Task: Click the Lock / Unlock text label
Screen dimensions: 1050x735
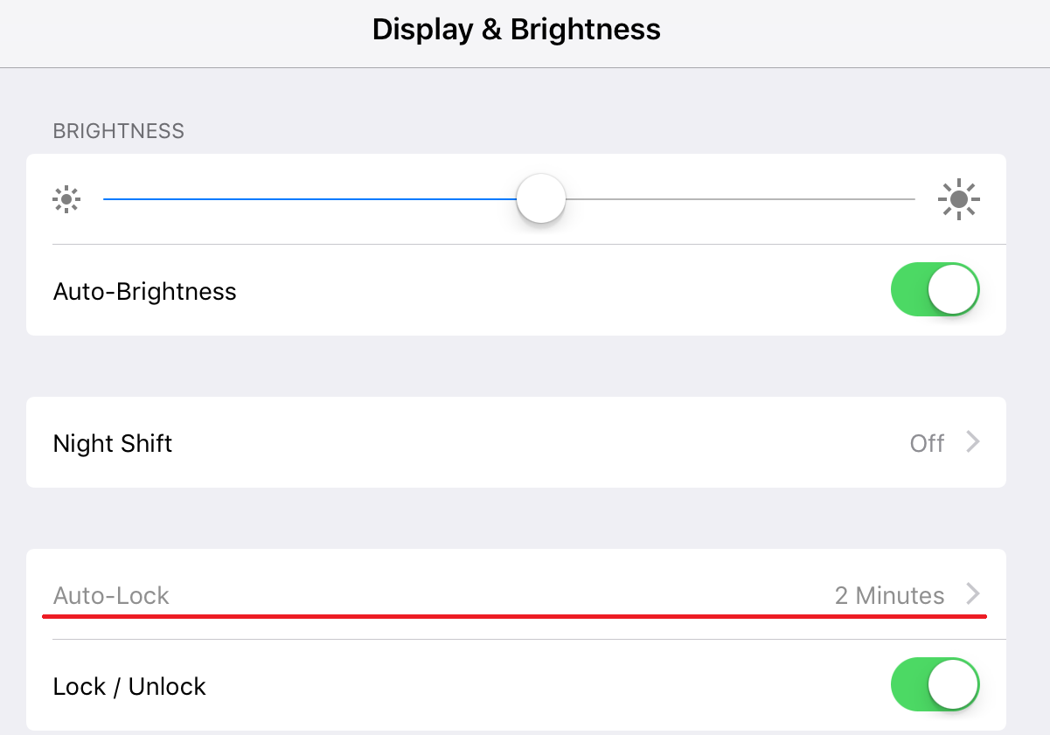Action: click(129, 686)
